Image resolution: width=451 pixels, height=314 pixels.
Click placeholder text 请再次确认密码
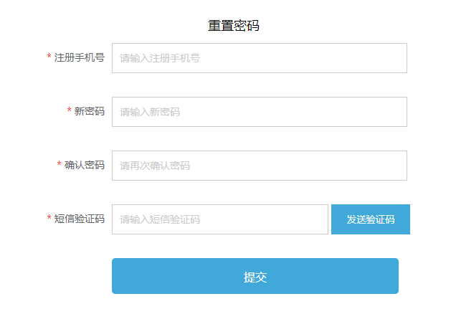[x=155, y=166]
